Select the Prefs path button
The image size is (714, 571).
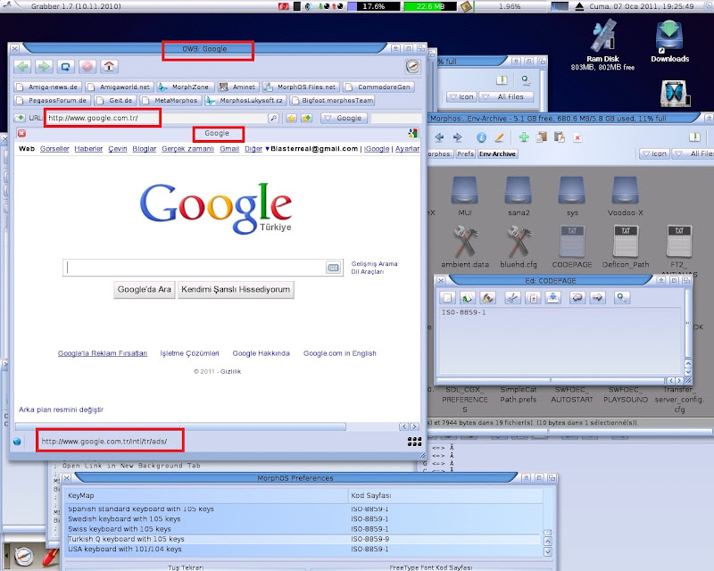pyautogui.click(x=465, y=154)
